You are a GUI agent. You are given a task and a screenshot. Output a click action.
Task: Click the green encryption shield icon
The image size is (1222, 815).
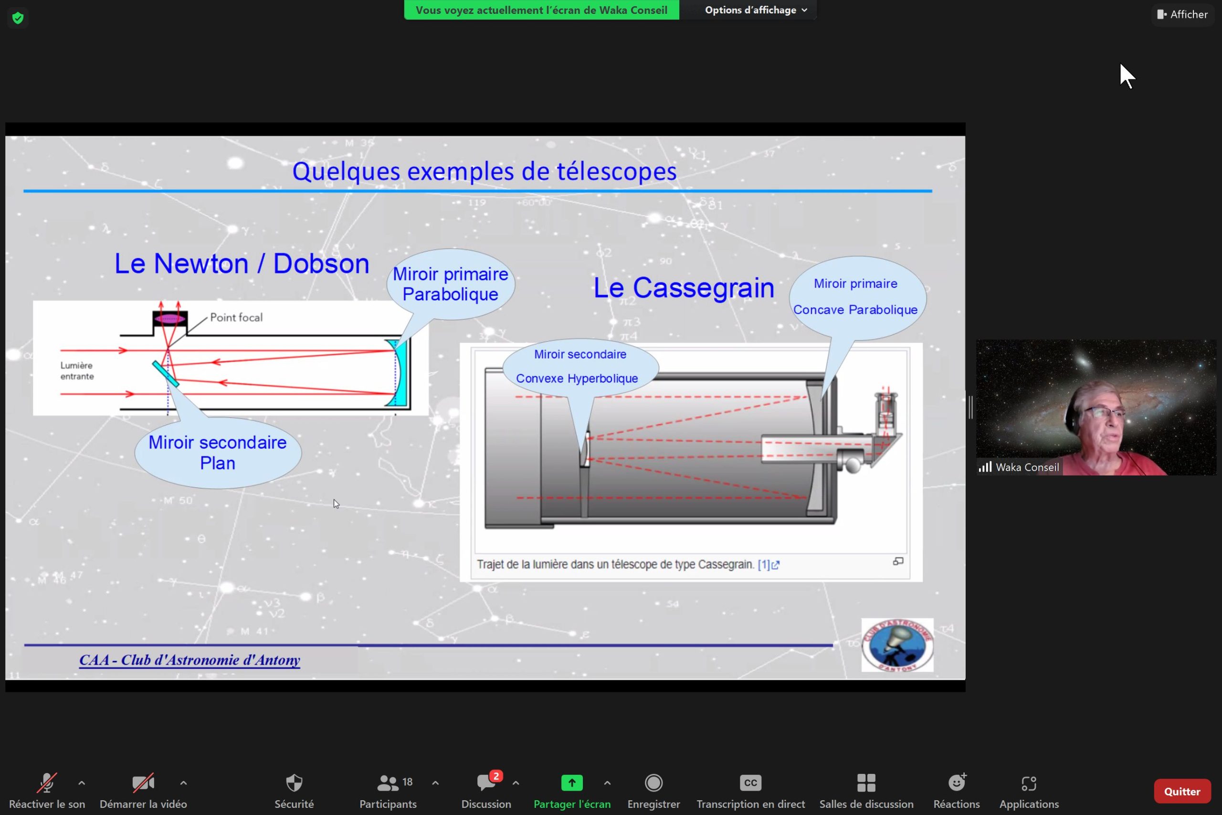18,18
